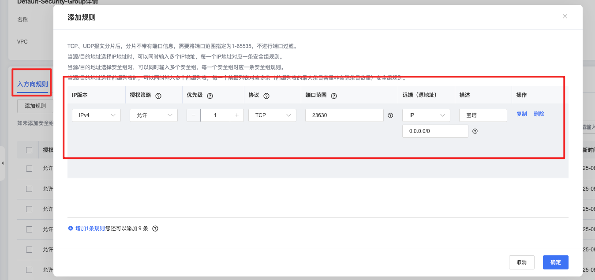The width and height of the screenshot is (595, 280).
Task: Open the TCP protocol dropdown
Action: (272, 115)
